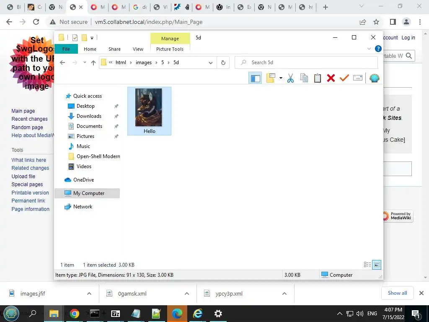
Task: Click the html breadcrumb in address bar
Action: [121, 63]
